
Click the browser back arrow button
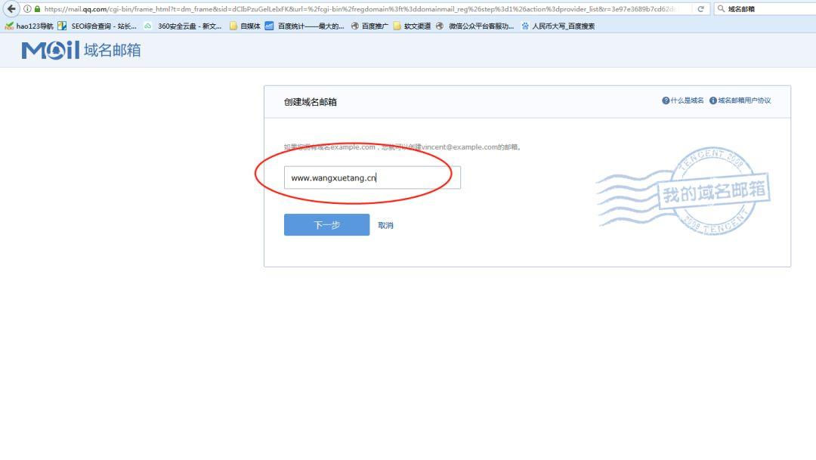[x=11, y=9]
